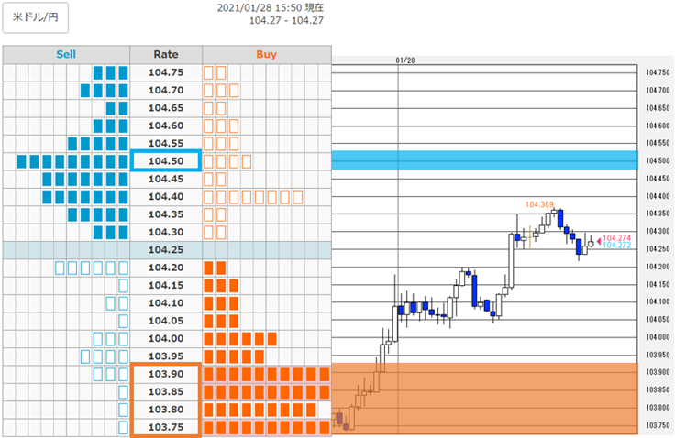Select the 104.70 rate cell

pyautogui.click(x=166, y=91)
